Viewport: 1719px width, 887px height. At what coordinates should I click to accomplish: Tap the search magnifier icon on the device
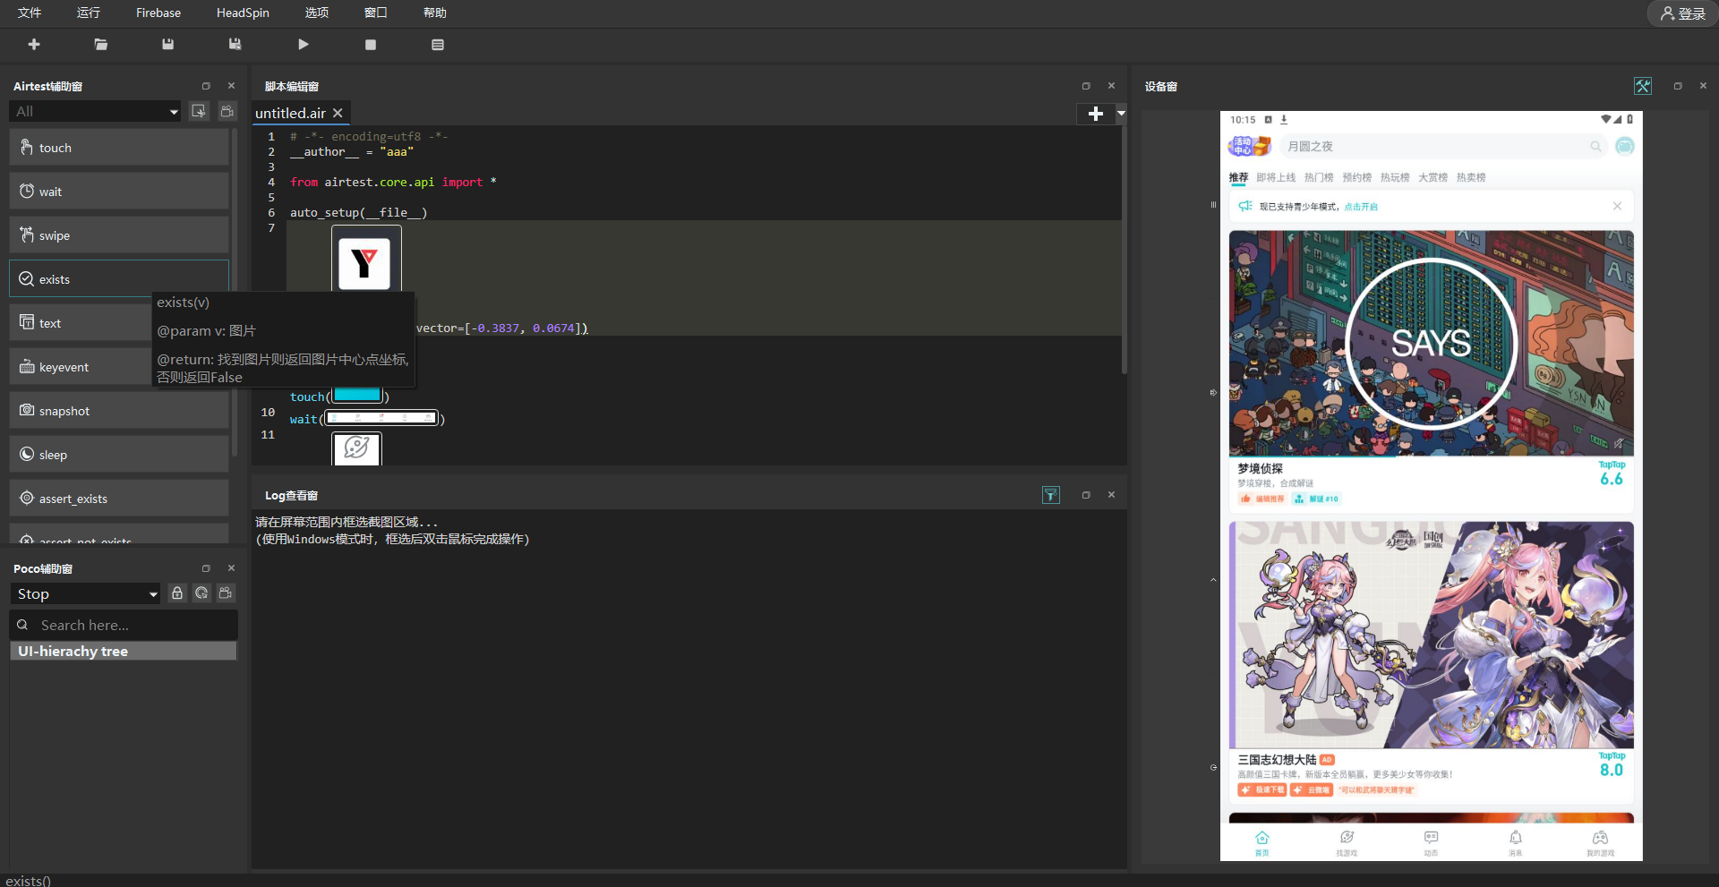click(x=1595, y=146)
